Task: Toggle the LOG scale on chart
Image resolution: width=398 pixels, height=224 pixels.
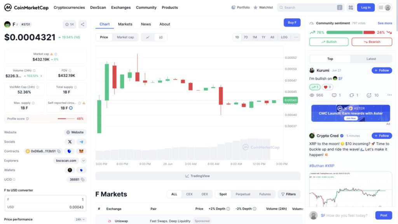Action: [x=284, y=37]
